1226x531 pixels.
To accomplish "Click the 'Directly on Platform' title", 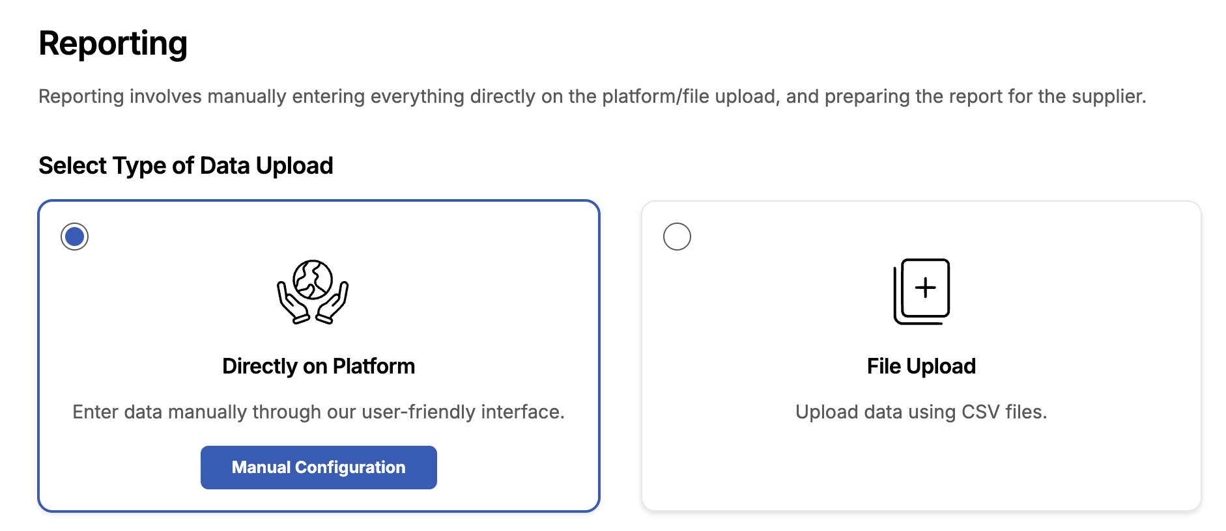I will [x=319, y=366].
